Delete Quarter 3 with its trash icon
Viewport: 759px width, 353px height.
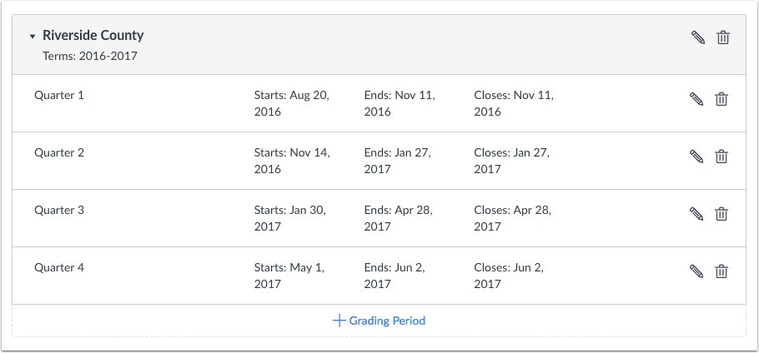721,214
